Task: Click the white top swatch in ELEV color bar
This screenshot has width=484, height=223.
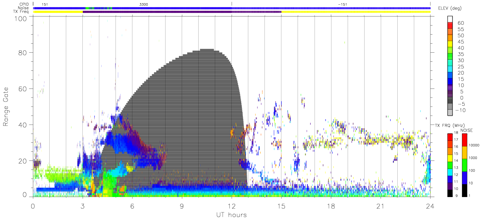Action: tap(450, 19)
